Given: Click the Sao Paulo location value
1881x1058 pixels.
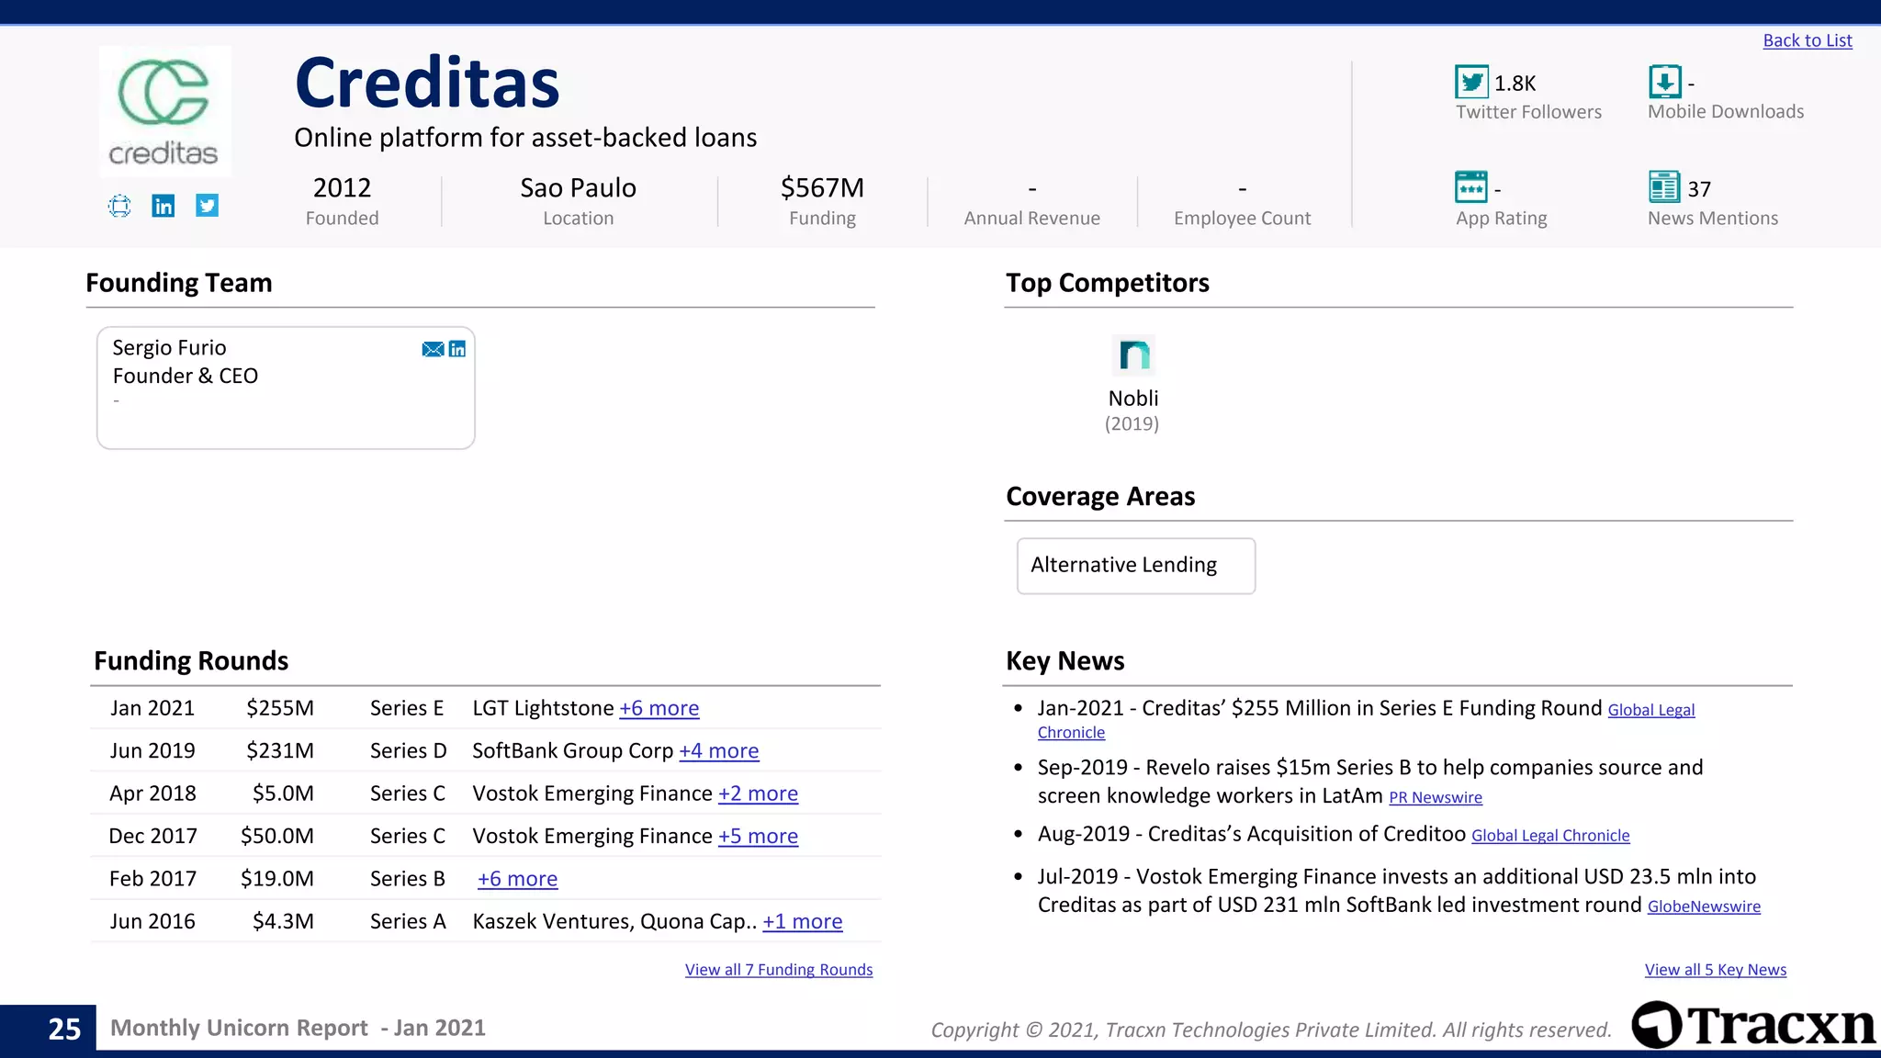Looking at the screenshot, I should [x=578, y=187].
